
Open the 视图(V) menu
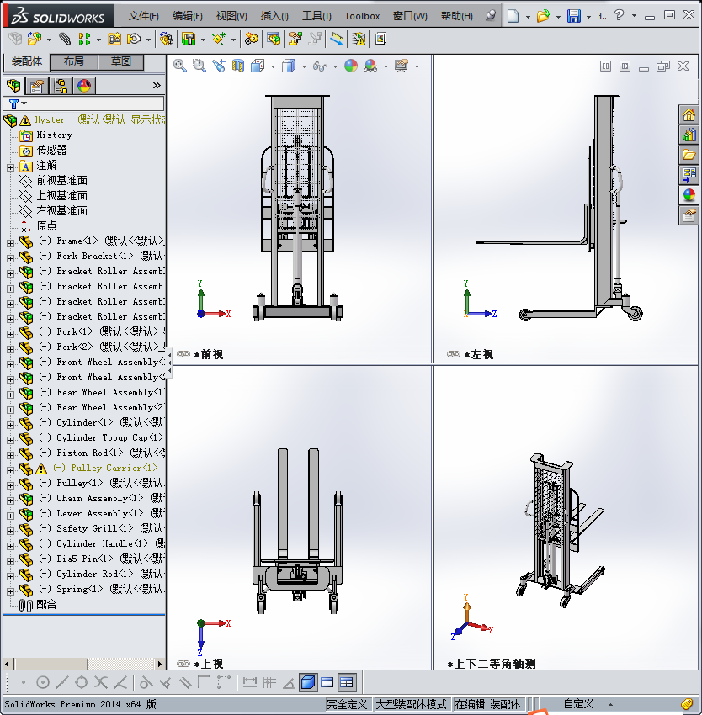click(x=231, y=16)
